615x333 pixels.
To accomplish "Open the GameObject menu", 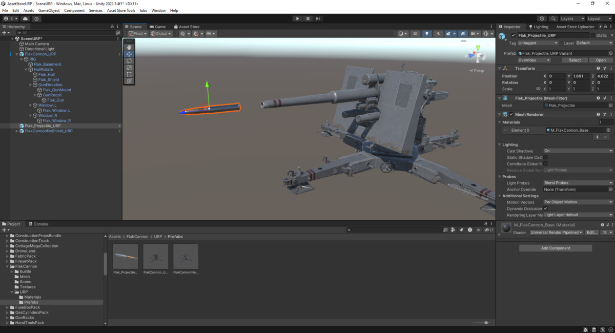I will pyautogui.click(x=49, y=10).
